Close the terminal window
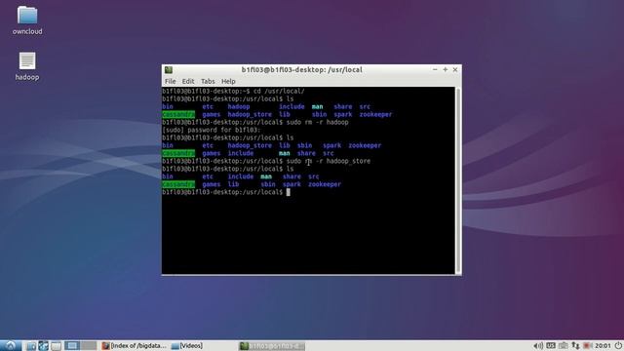 (455, 69)
